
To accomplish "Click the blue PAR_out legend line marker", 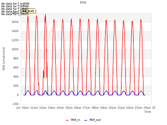I will click(86, 120).
